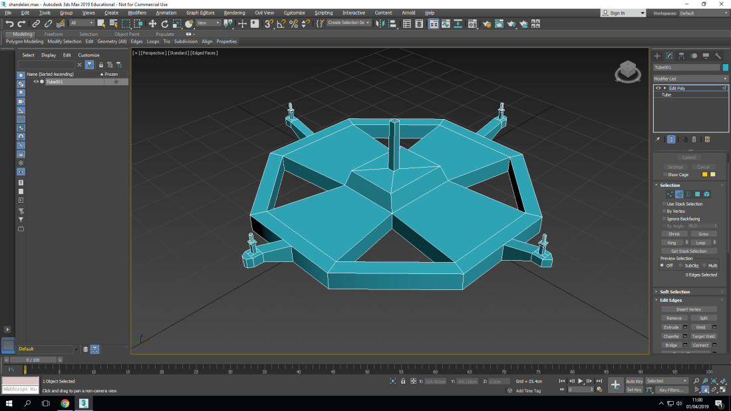Open the Hierarchy tab in command panel

(x=682, y=56)
